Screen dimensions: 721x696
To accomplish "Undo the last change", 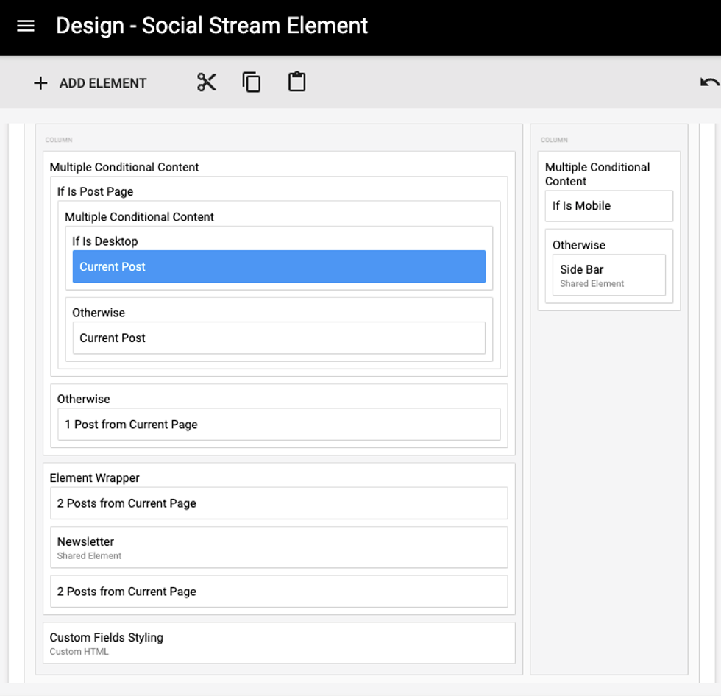I will click(709, 82).
